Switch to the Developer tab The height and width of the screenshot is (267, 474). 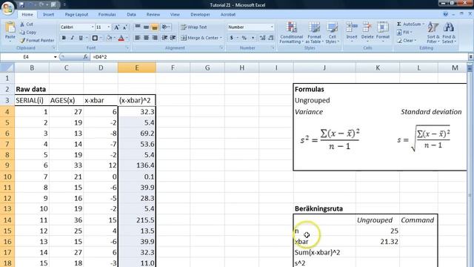[200, 15]
